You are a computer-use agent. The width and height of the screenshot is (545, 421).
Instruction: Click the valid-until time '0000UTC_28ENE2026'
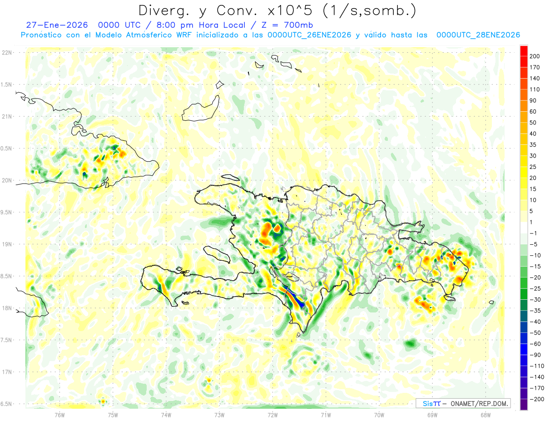(478, 35)
